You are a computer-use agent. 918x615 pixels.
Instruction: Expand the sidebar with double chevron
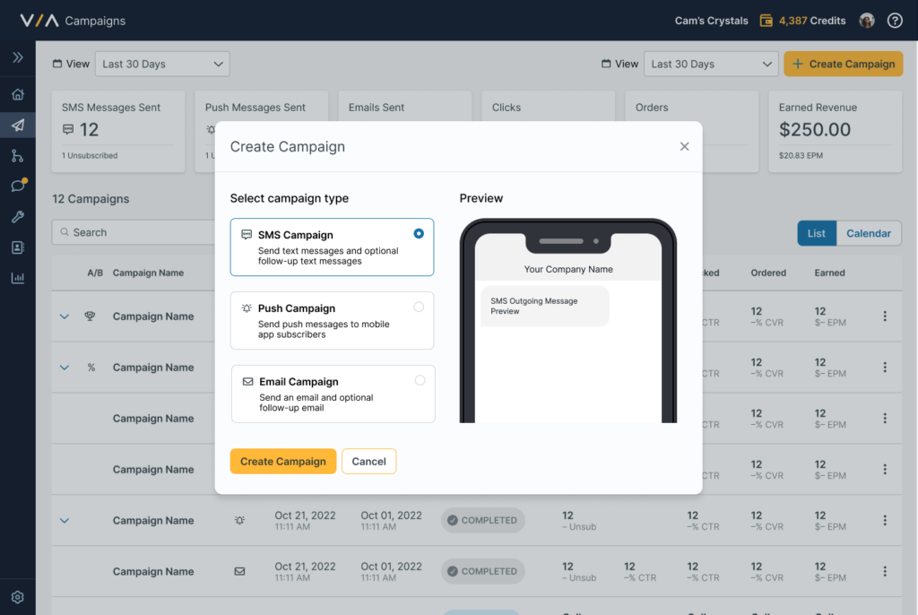point(17,57)
